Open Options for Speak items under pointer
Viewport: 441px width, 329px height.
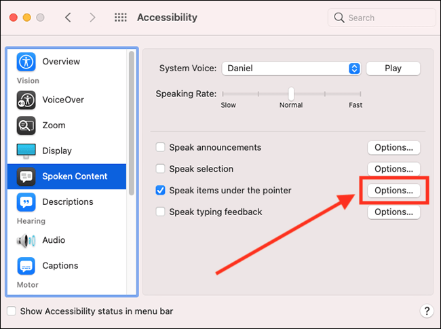pyautogui.click(x=394, y=191)
